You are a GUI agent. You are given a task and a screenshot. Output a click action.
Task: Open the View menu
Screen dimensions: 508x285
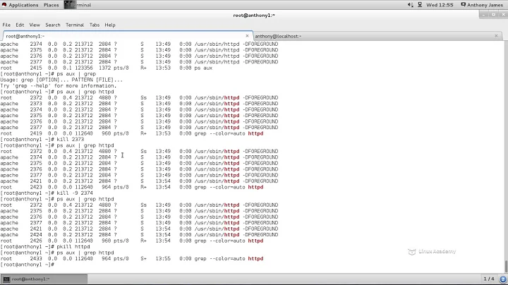click(35, 25)
